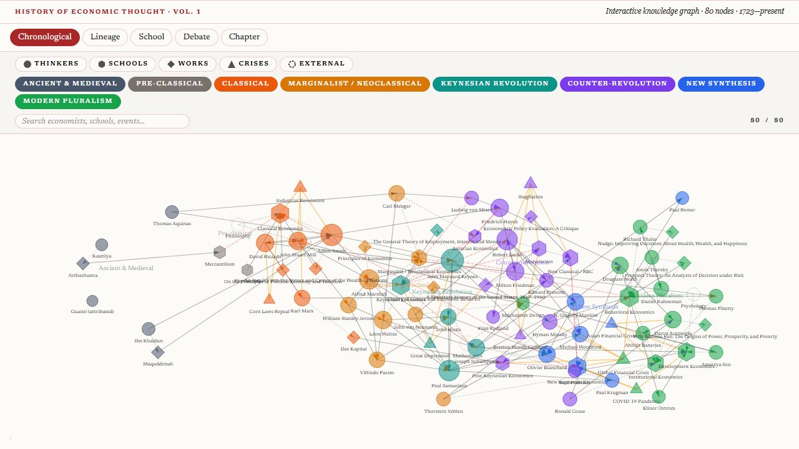Select the Corn Laws Repeal triangle
This screenshot has height=449, width=799.
tap(269, 299)
